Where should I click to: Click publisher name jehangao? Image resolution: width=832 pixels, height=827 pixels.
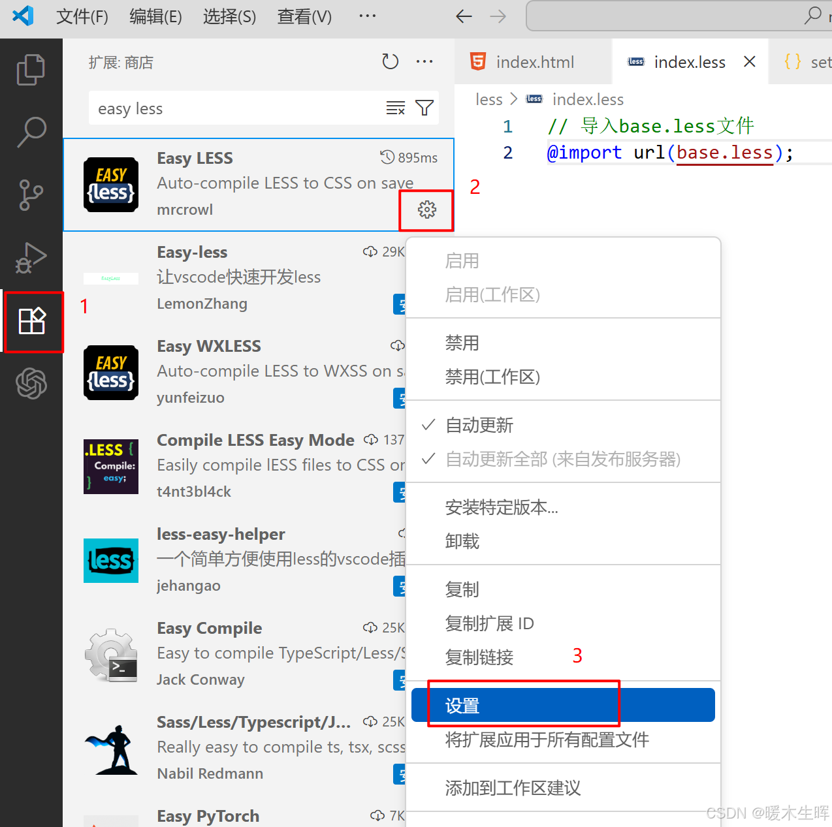click(189, 585)
